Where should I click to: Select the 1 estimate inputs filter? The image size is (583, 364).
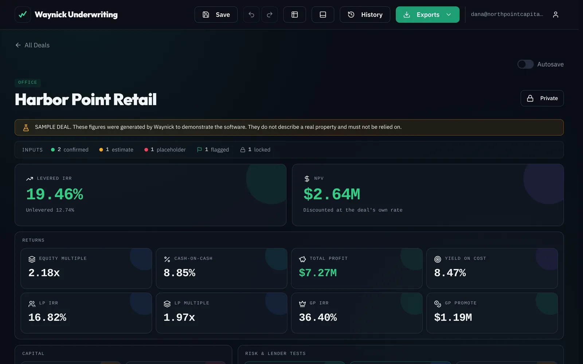click(116, 150)
